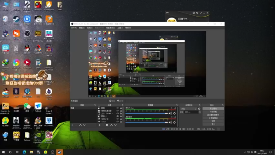Select the Soundpad desktop icon

(27, 64)
